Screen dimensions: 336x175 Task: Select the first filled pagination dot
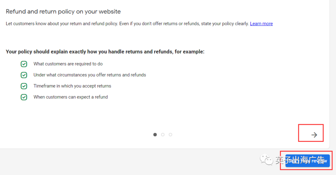155,135
